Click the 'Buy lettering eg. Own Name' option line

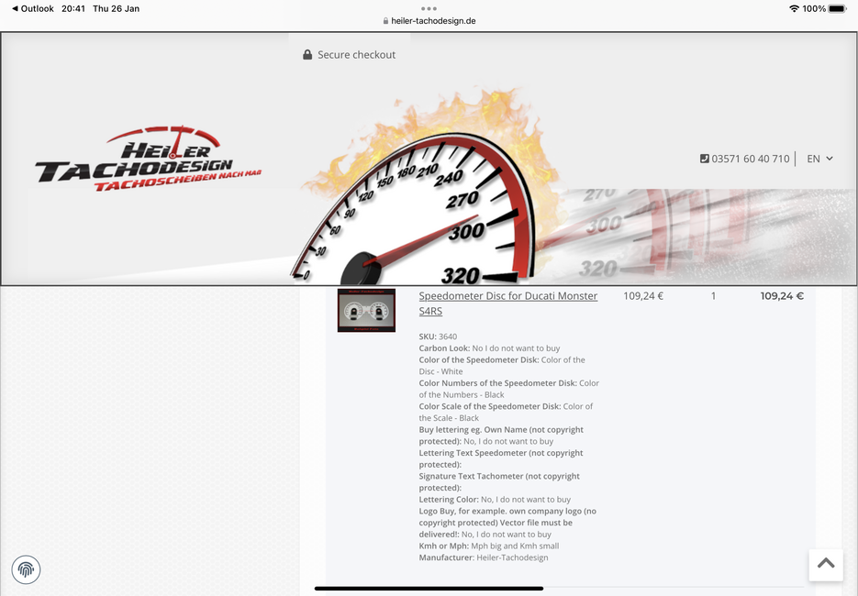click(501, 436)
